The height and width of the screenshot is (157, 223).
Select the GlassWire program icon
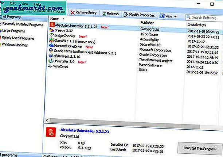[x=51, y=40]
